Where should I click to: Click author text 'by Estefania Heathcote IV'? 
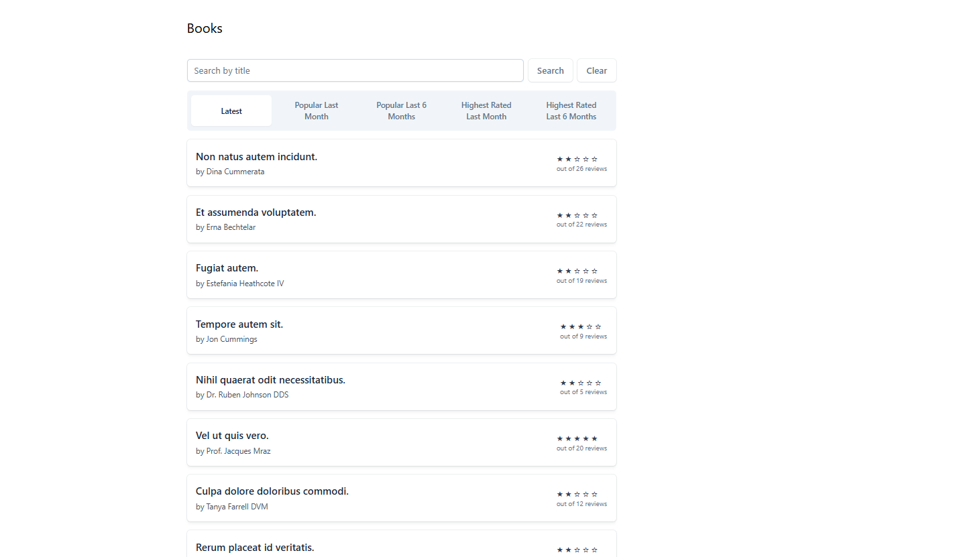239,284
